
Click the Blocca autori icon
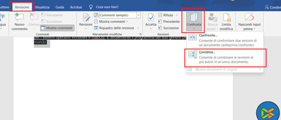click(x=212, y=17)
